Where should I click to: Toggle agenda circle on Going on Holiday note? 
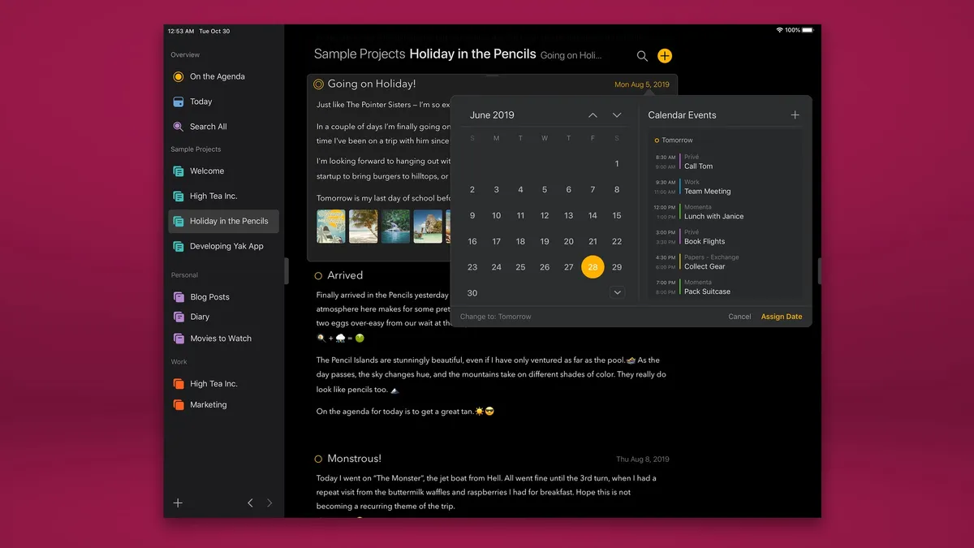coord(319,84)
